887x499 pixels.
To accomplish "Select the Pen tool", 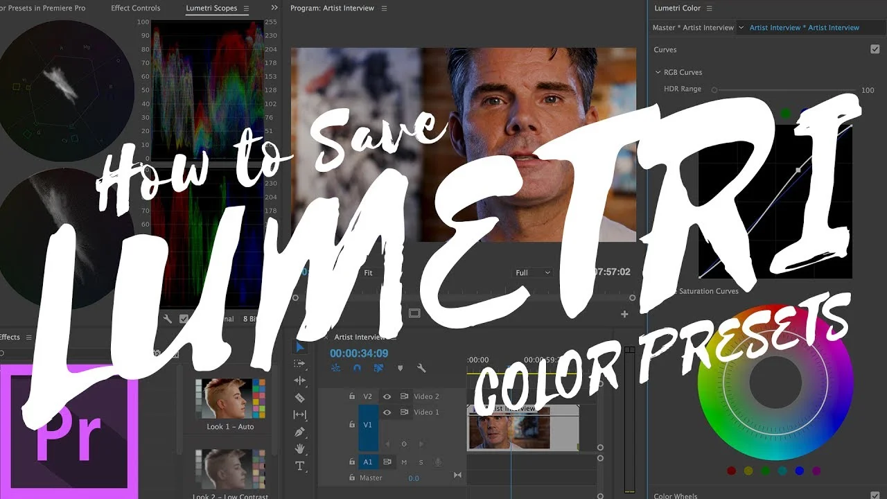I will click(x=299, y=432).
